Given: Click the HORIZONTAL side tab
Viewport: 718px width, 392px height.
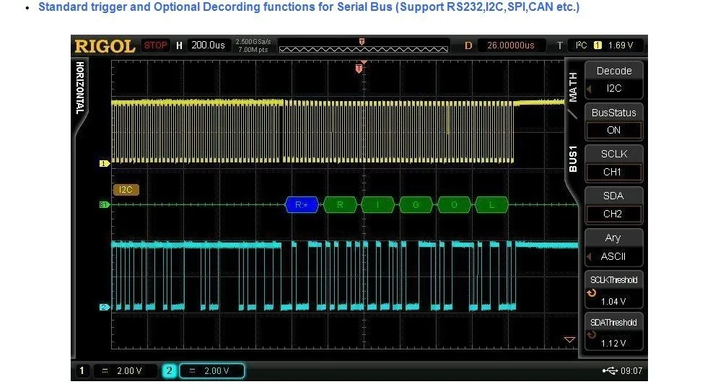Looking at the screenshot, I should 79,87.
